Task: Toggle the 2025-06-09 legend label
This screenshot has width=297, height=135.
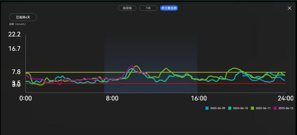Action: 218,108
